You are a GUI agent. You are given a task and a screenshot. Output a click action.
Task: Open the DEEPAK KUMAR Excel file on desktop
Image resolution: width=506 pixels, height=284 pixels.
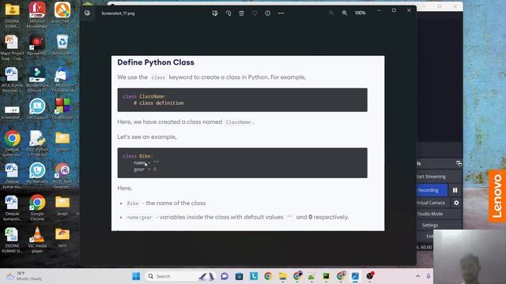pyautogui.click(x=12, y=240)
